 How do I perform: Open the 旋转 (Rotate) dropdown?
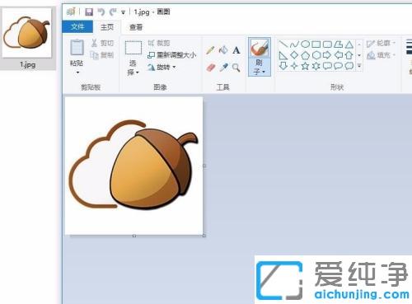[162, 67]
